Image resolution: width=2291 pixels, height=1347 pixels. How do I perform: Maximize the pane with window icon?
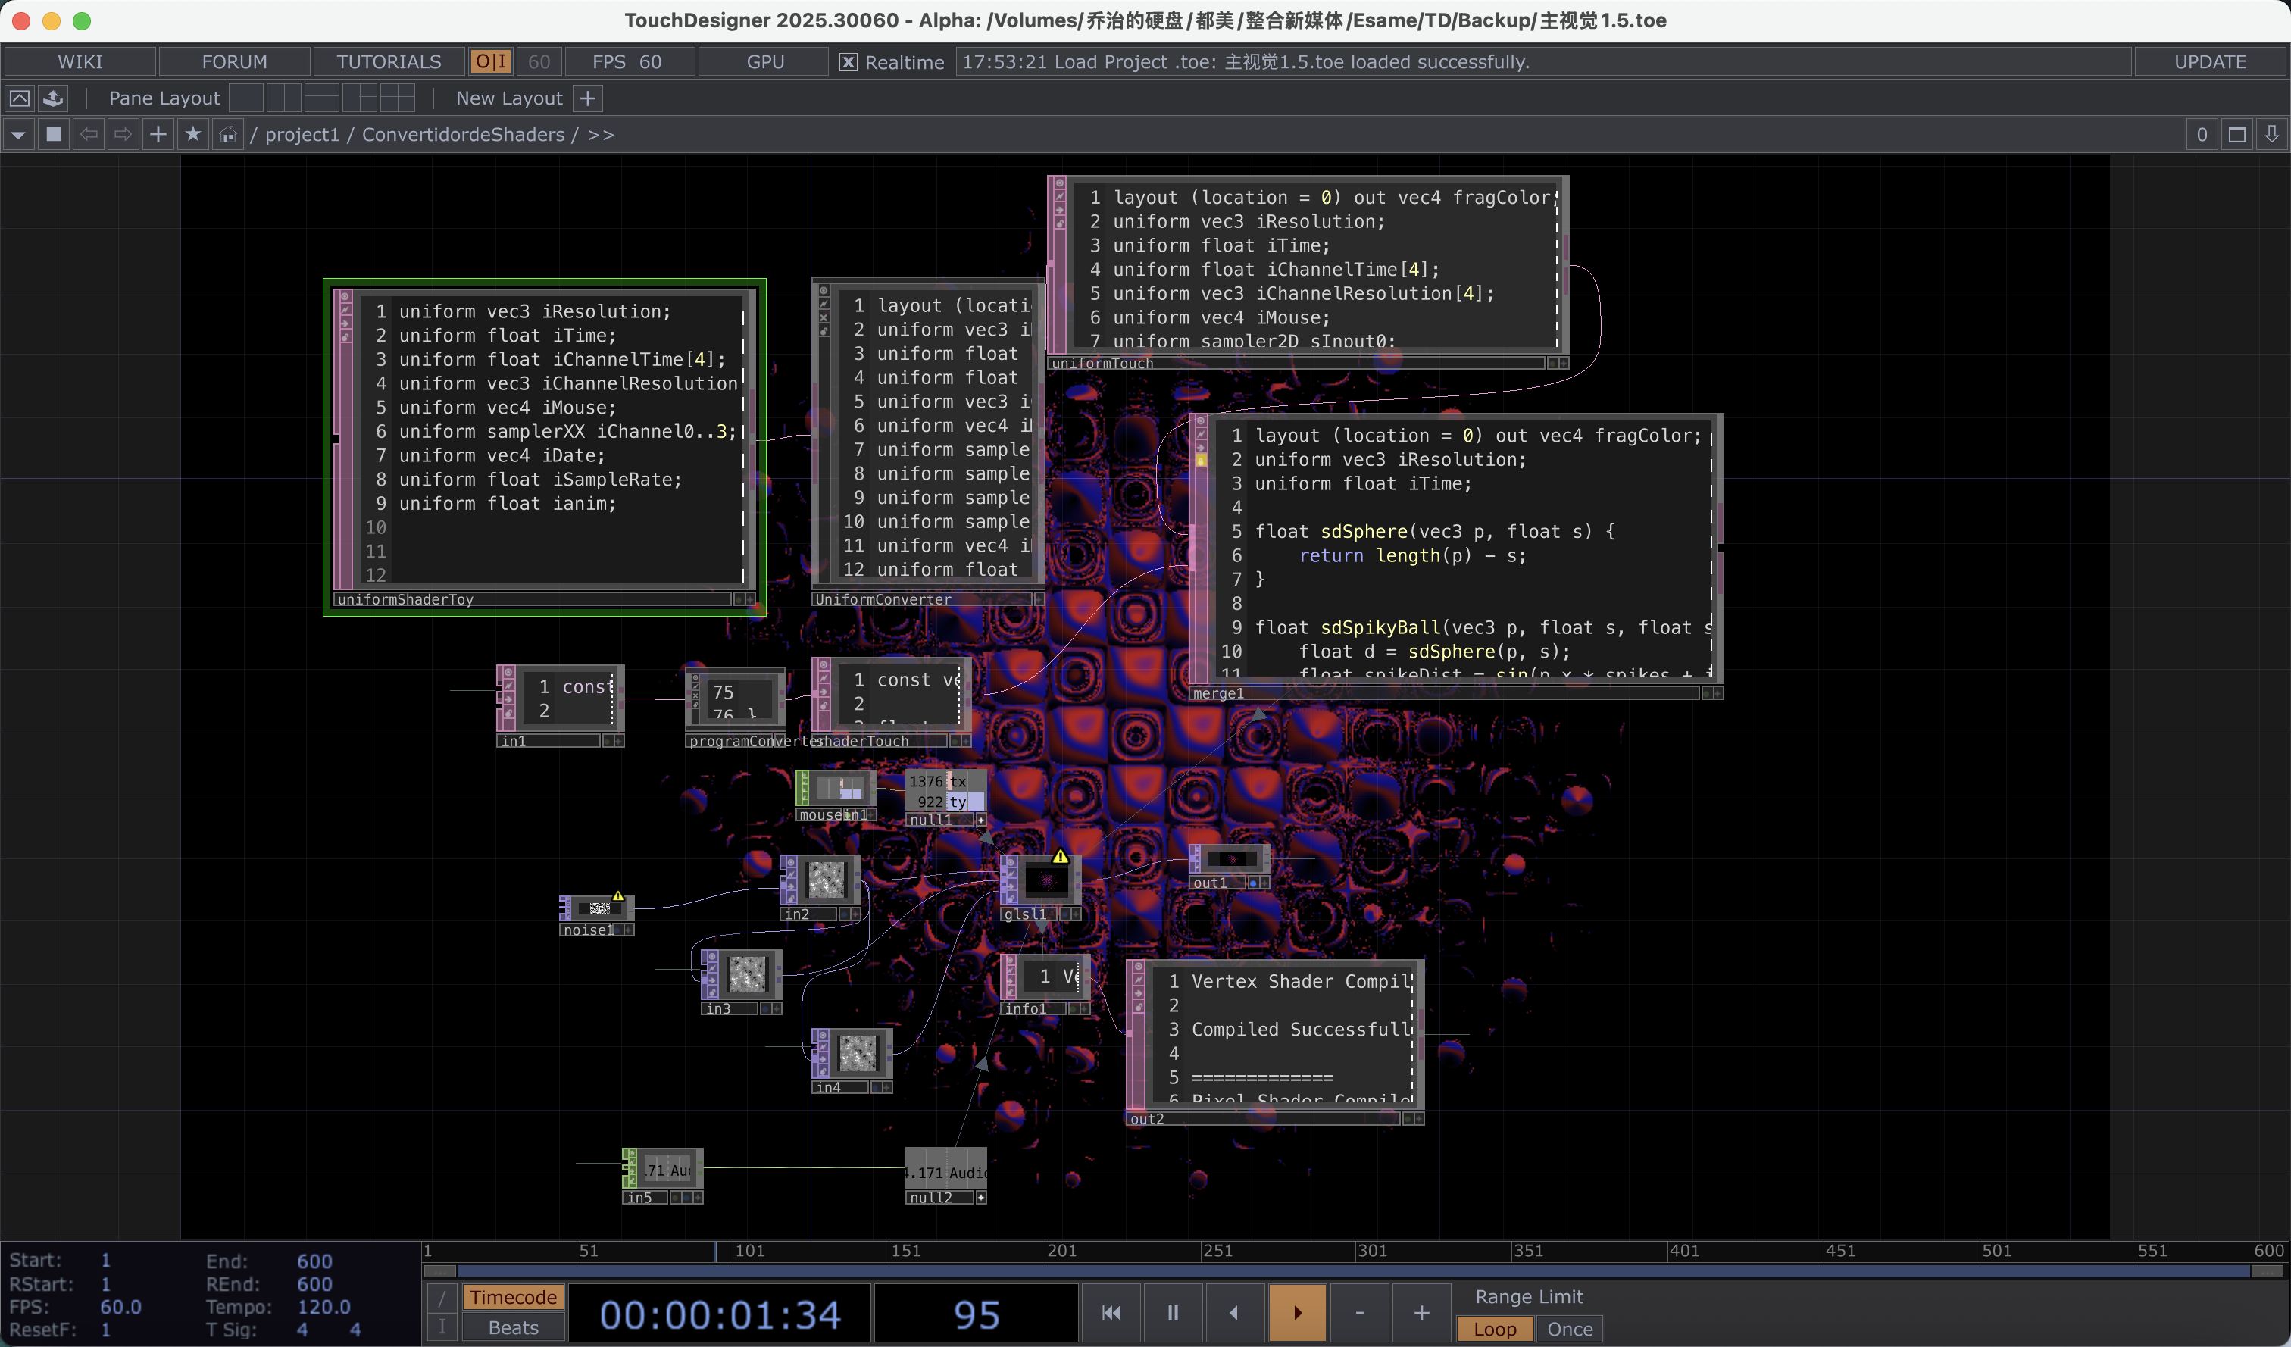click(x=2237, y=135)
